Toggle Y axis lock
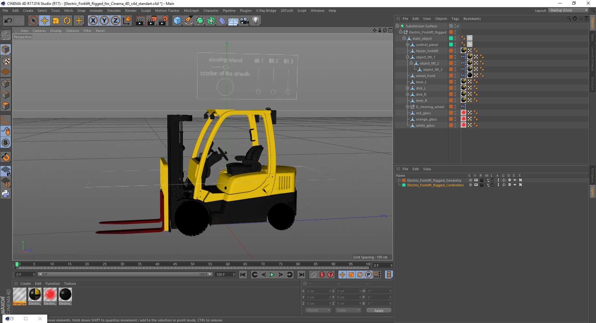The image size is (596, 323). tap(104, 20)
